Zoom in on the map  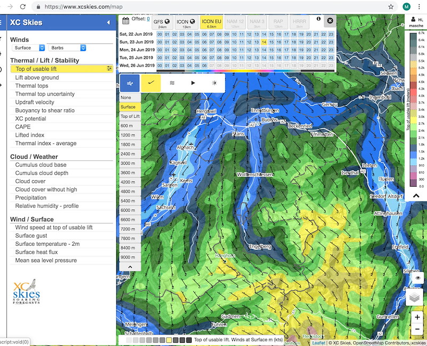(417, 317)
